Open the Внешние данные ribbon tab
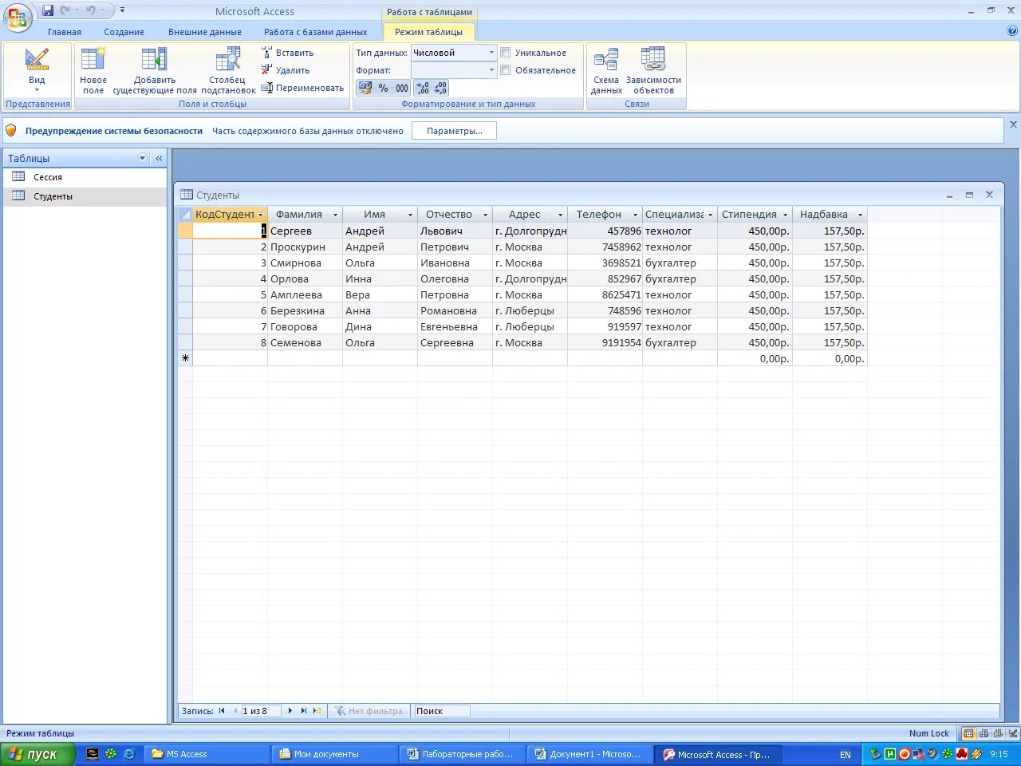 tap(205, 32)
